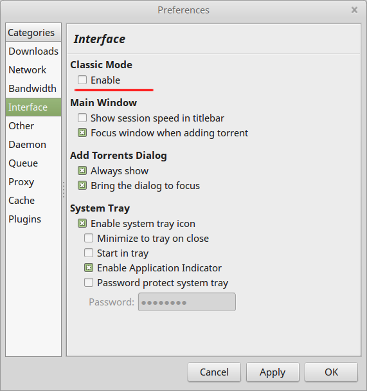The width and height of the screenshot is (367, 391).
Task: Toggle Show session speed in titlebar
Action: tap(82, 118)
